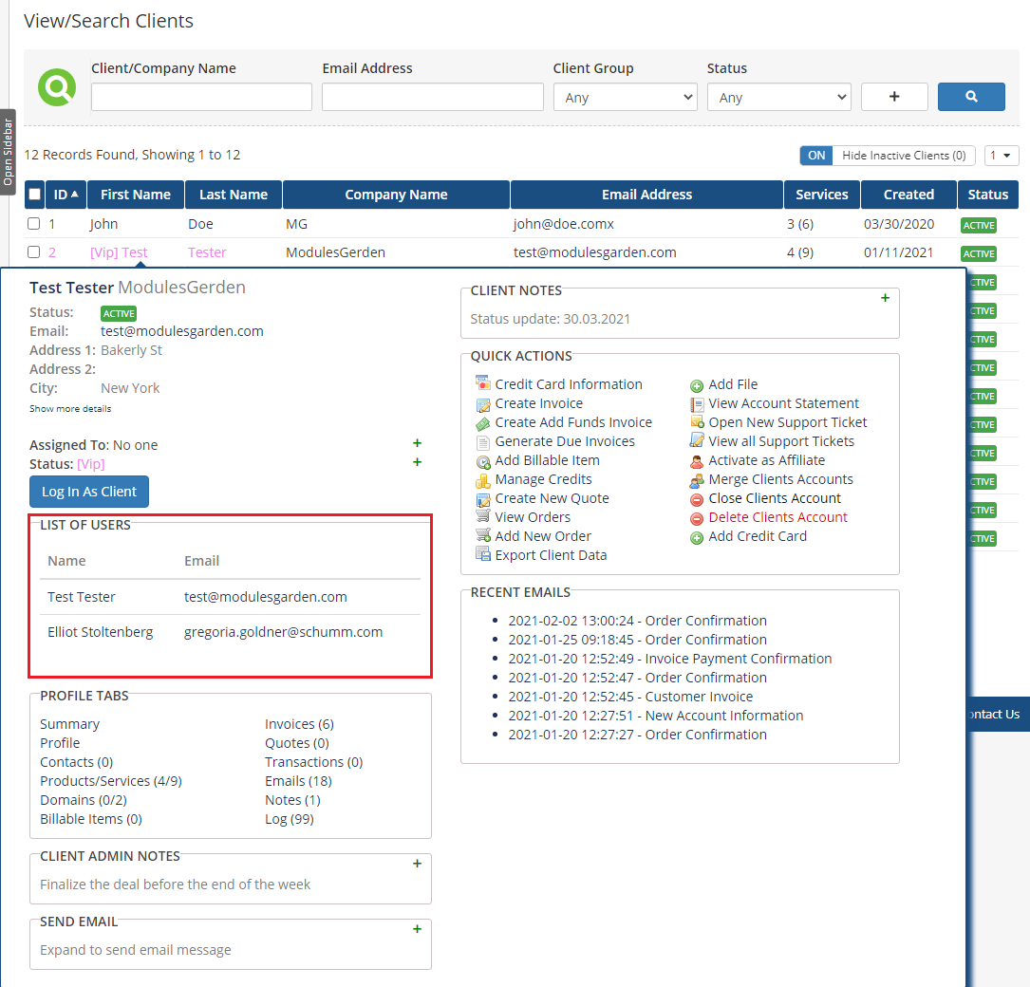
Task: Click the View Account Statement icon
Action: coord(696,404)
